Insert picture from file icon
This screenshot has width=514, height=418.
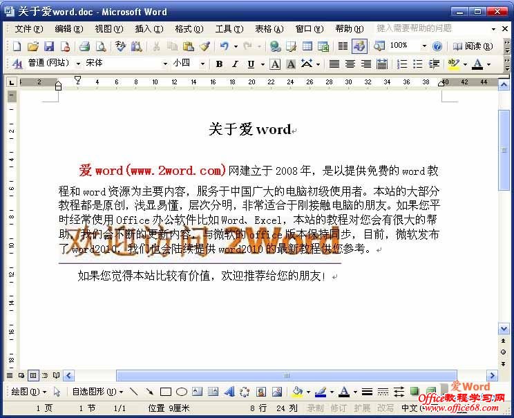click(277, 392)
